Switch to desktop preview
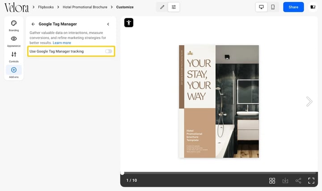The image size is (322, 191). (261, 7)
